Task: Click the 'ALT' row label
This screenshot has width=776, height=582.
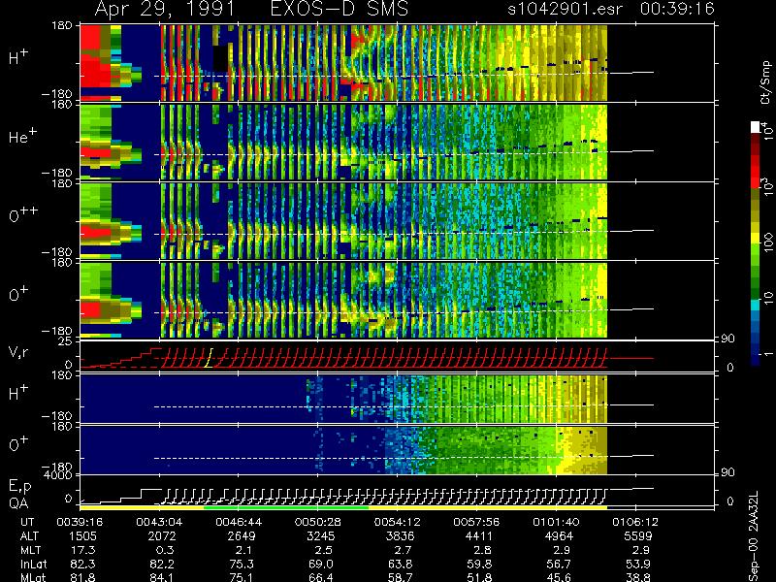Action: (x=30, y=536)
